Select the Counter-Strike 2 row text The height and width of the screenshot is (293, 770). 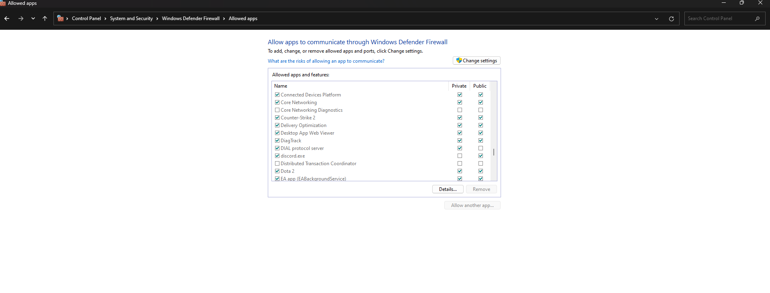(x=298, y=118)
